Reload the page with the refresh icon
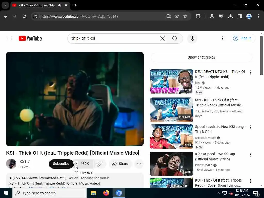Screen dimensions: 264x198 (x=24, y=16)
